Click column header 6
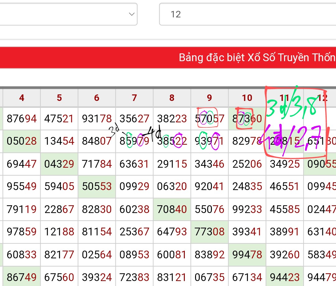The image size is (336, 286). (x=97, y=98)
